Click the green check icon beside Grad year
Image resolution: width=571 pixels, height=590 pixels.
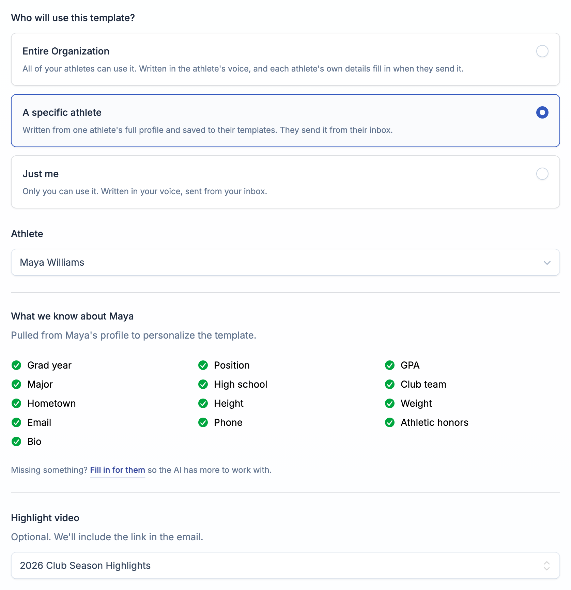(16, 365)
